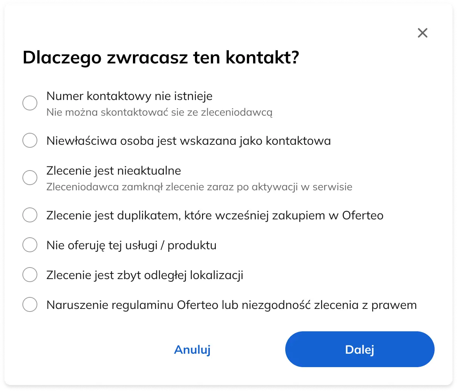457x391 pixels.
Task: Click subtext 'Zleceniodawca zamknął zlecenie zaraz po aktywacji'
Action: (x=199, y=187)
